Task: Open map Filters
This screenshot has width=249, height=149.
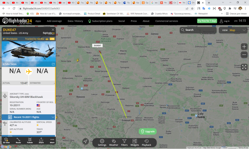Action: point(124,143)
